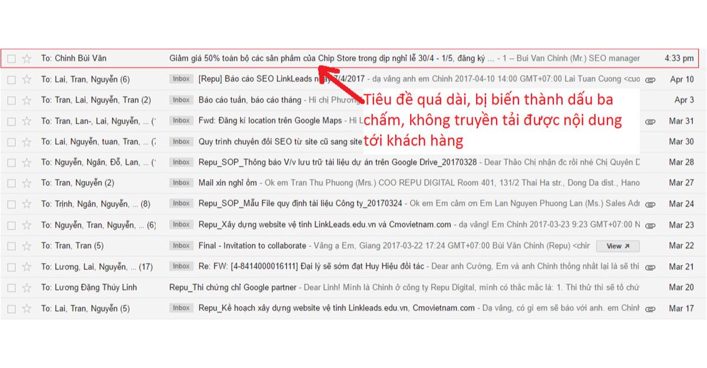This screenshot has width=707, height=368.
Task: Click the 'Mar 20' date
Action: coord(682,287)
